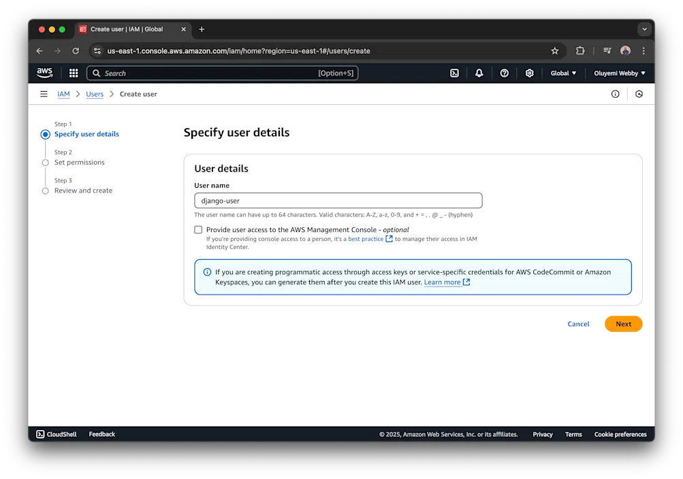
Task: Enable user access to the AWS Management Console
Action: click(198, 230)
